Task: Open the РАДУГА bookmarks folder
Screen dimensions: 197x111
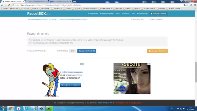Action: pos(76,9)
